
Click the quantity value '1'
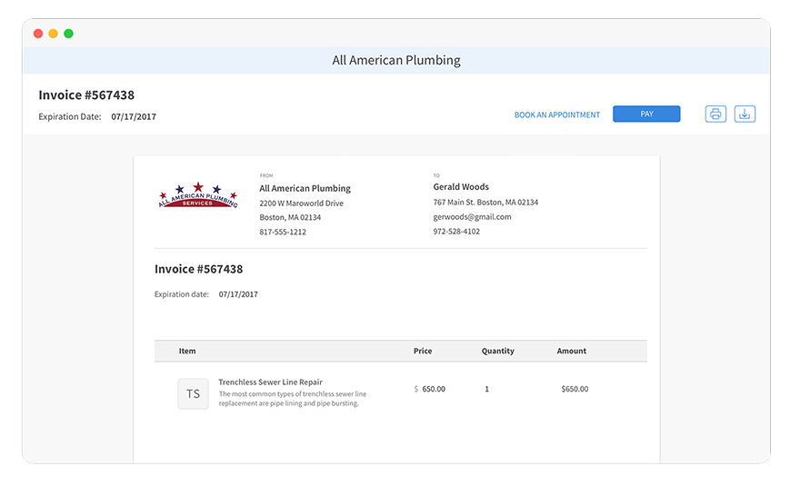(x=486, y=390)
